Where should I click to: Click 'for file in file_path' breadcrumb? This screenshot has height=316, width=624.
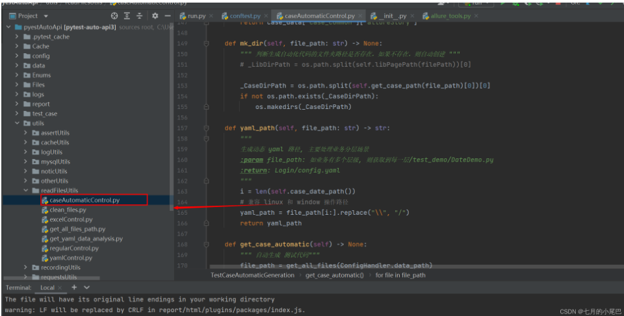(x=400, y=275)
